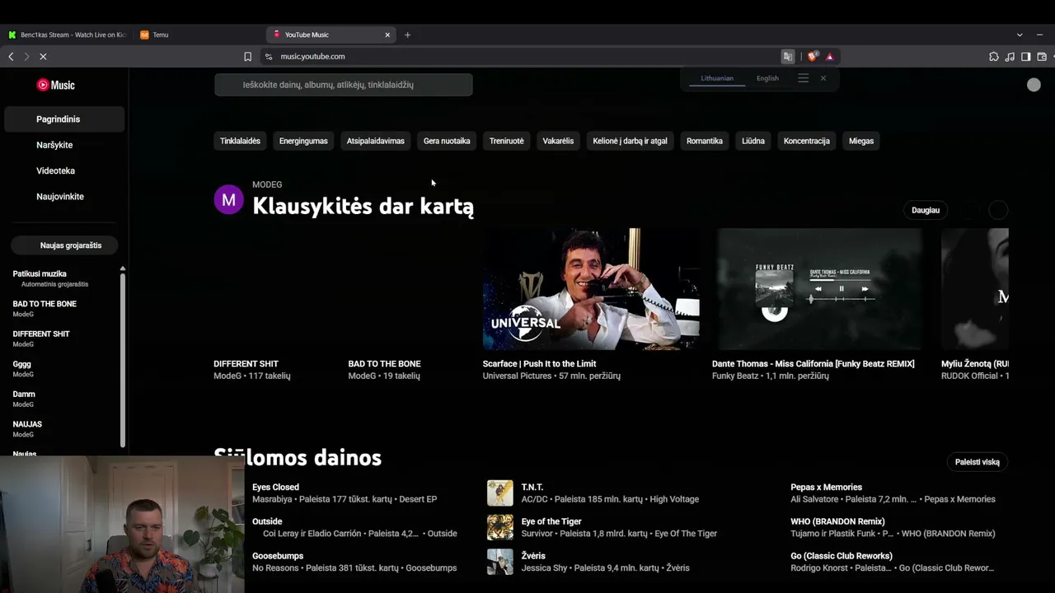This screenshot has width=1055, height=593.
Task: Open the media control music-note icon
Action: (x=1010, y=57)
